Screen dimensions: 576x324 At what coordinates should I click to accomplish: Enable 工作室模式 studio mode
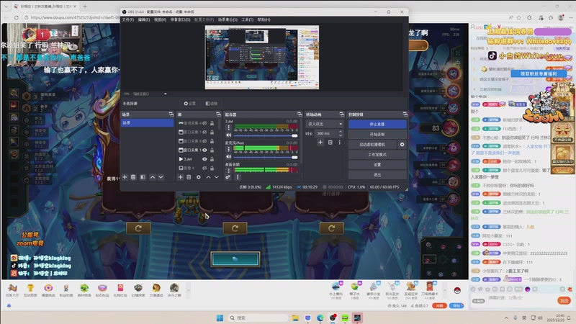(x=377, y=155)
